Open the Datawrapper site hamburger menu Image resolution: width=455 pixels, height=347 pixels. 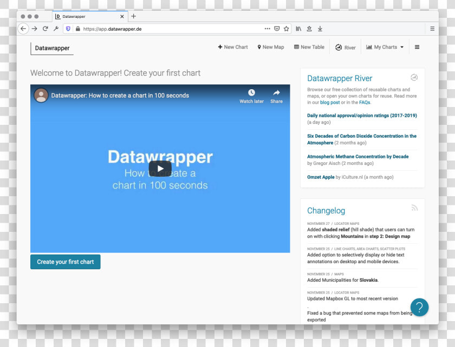(x=417, y=47)
